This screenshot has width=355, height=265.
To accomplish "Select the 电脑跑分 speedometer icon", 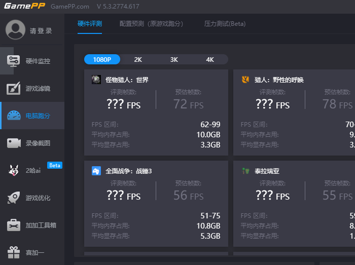I will coord(14,116).
